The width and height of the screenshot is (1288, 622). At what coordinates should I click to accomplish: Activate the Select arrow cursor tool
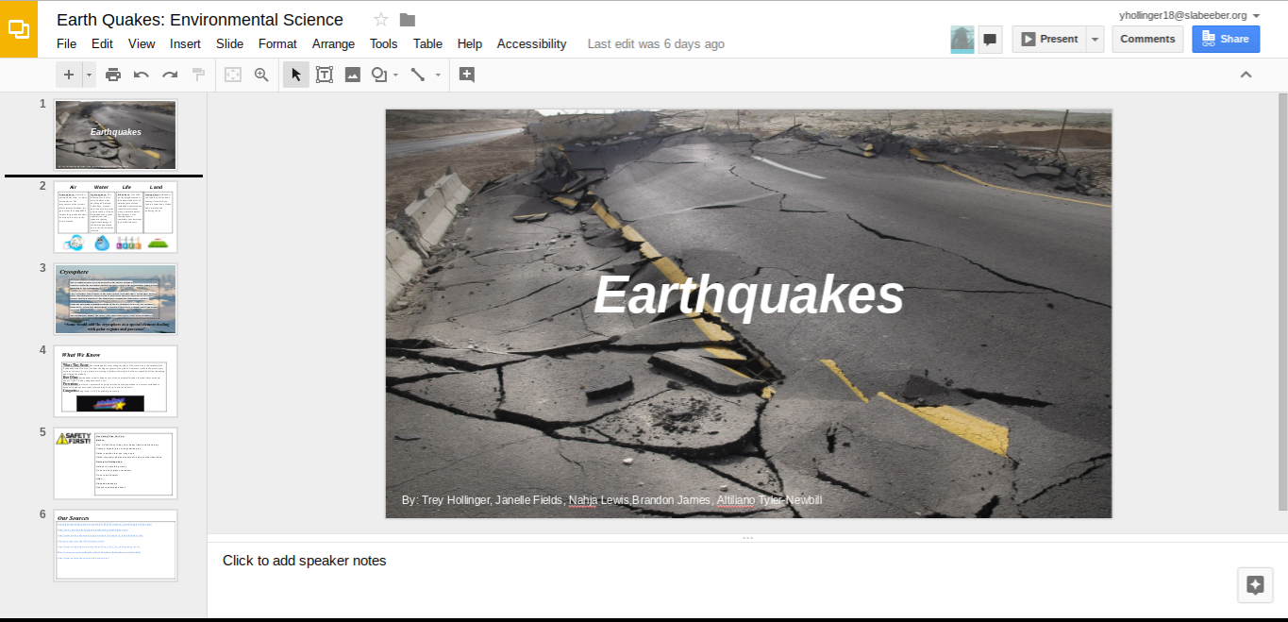click(x=296, y=75)
